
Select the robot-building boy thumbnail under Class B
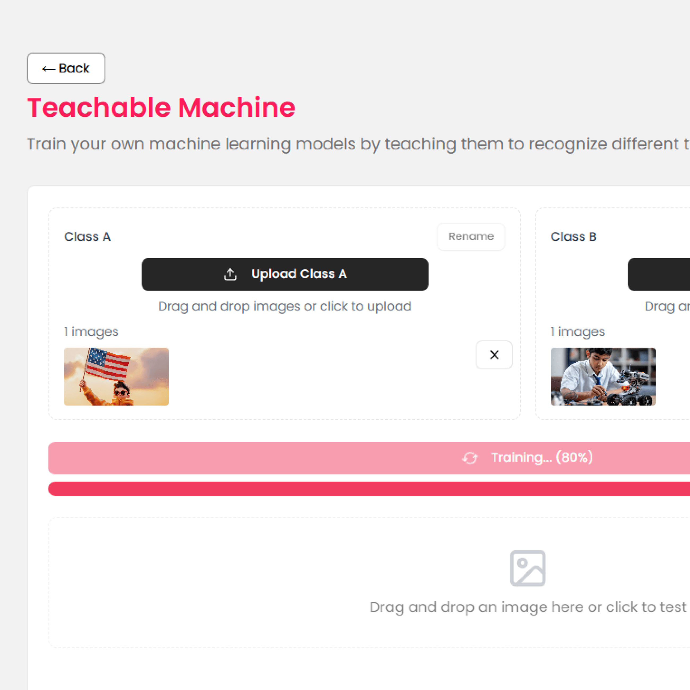point(602,376)
